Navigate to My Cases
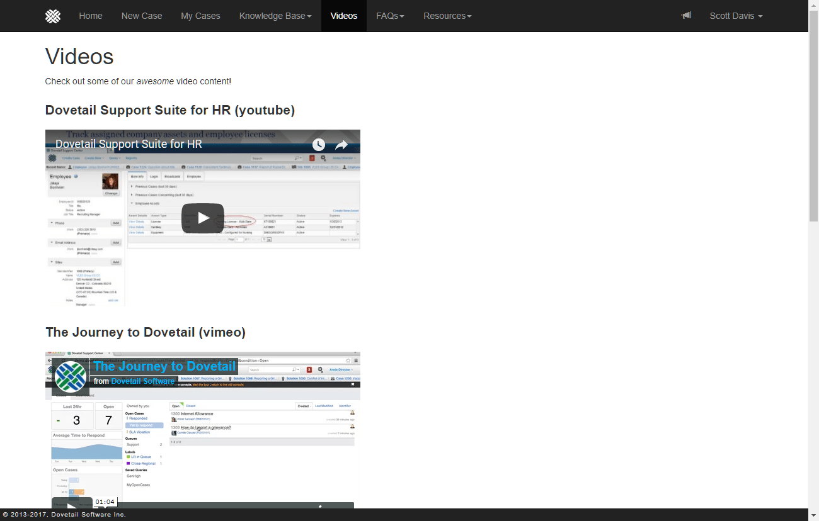This screenshot has width=819, height=521. [200, 16]
